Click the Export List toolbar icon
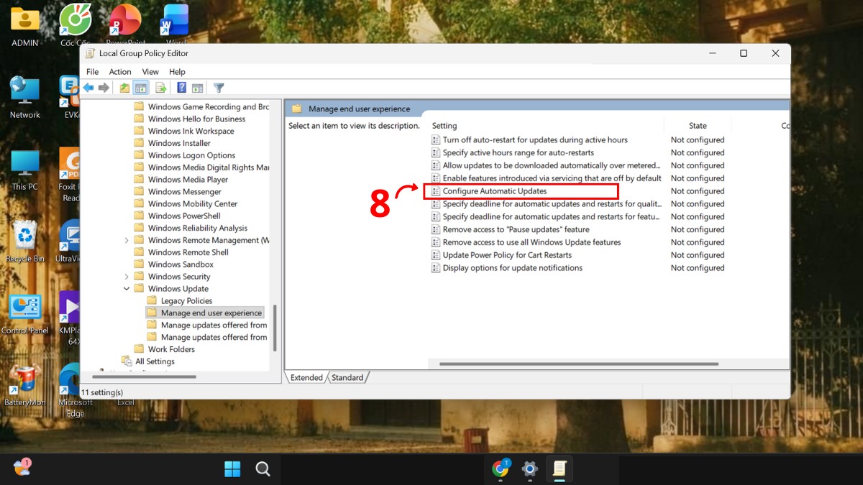The height and width of the screenshot is (485, 863). 160,88
